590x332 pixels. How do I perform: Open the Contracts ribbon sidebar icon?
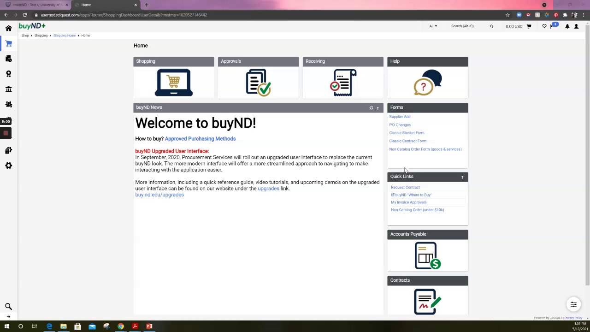(8, 74)
